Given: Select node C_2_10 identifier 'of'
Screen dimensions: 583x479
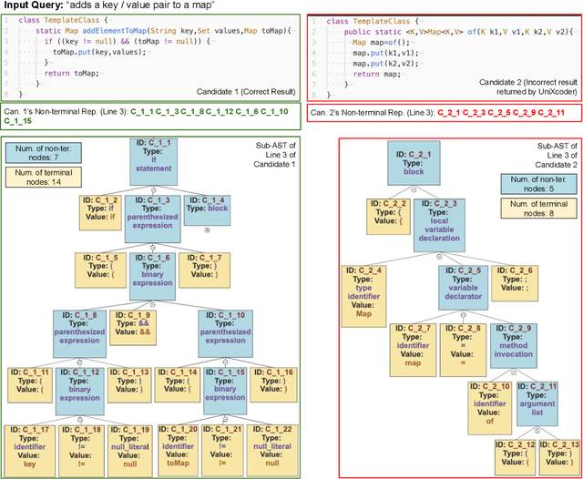Looking at the screenshot, I should point(491,403).
